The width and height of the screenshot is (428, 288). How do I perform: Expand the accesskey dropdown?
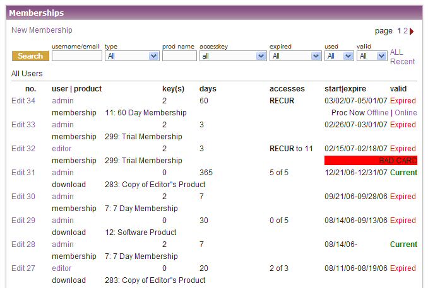[233, 56]
